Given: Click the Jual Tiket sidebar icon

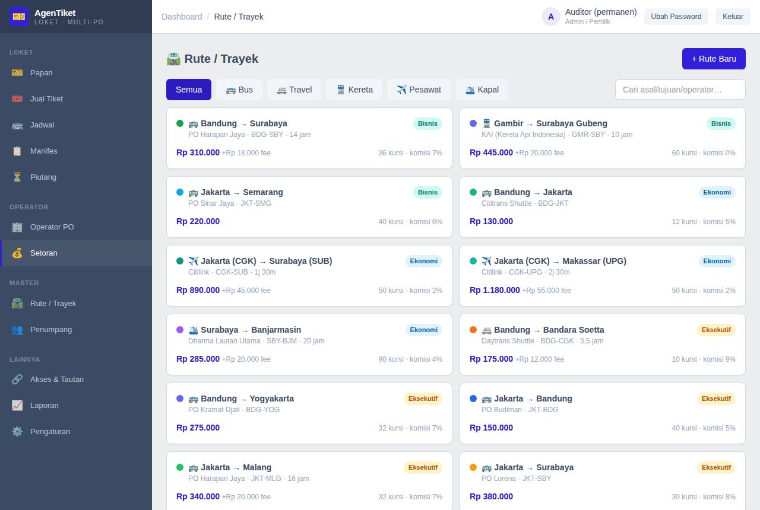Looking at the screenshot, I should [17, 99].
